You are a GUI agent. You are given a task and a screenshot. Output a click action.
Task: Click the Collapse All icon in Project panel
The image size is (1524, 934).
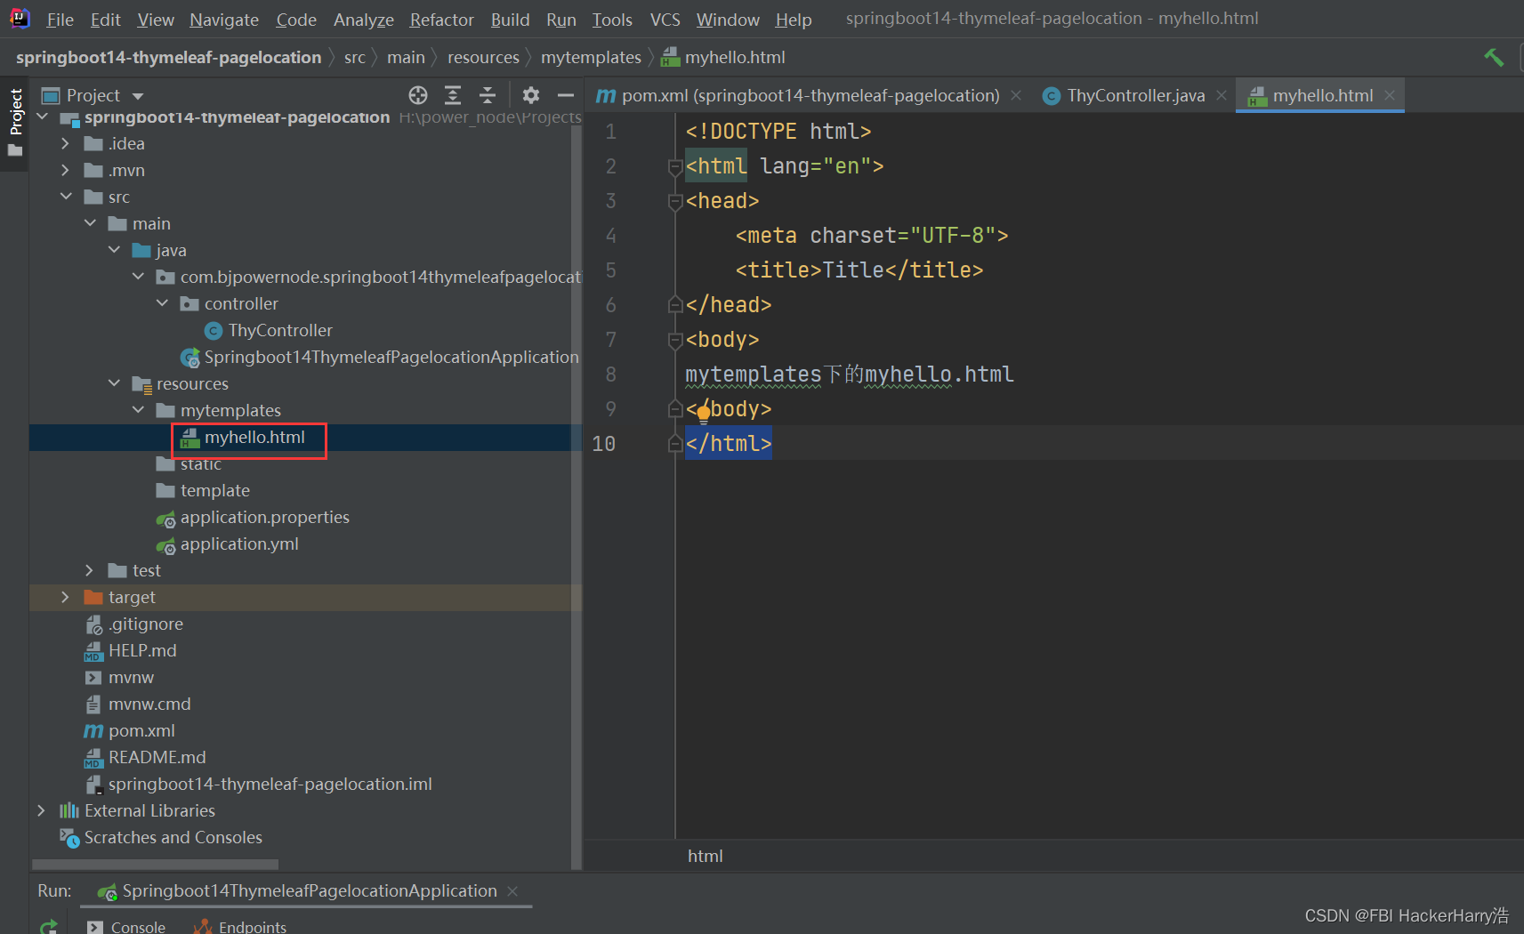pos(488,95)
